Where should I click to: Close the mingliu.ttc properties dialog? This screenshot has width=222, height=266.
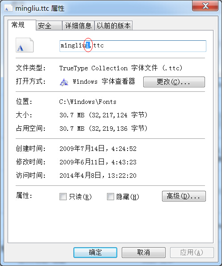[x=205, y=6]
